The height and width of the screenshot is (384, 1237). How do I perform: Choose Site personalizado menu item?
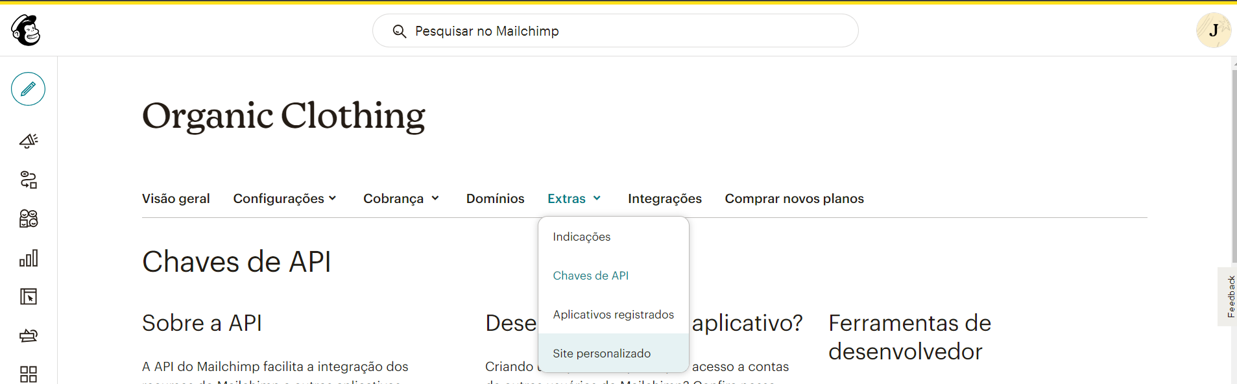(x=601, y=354)
